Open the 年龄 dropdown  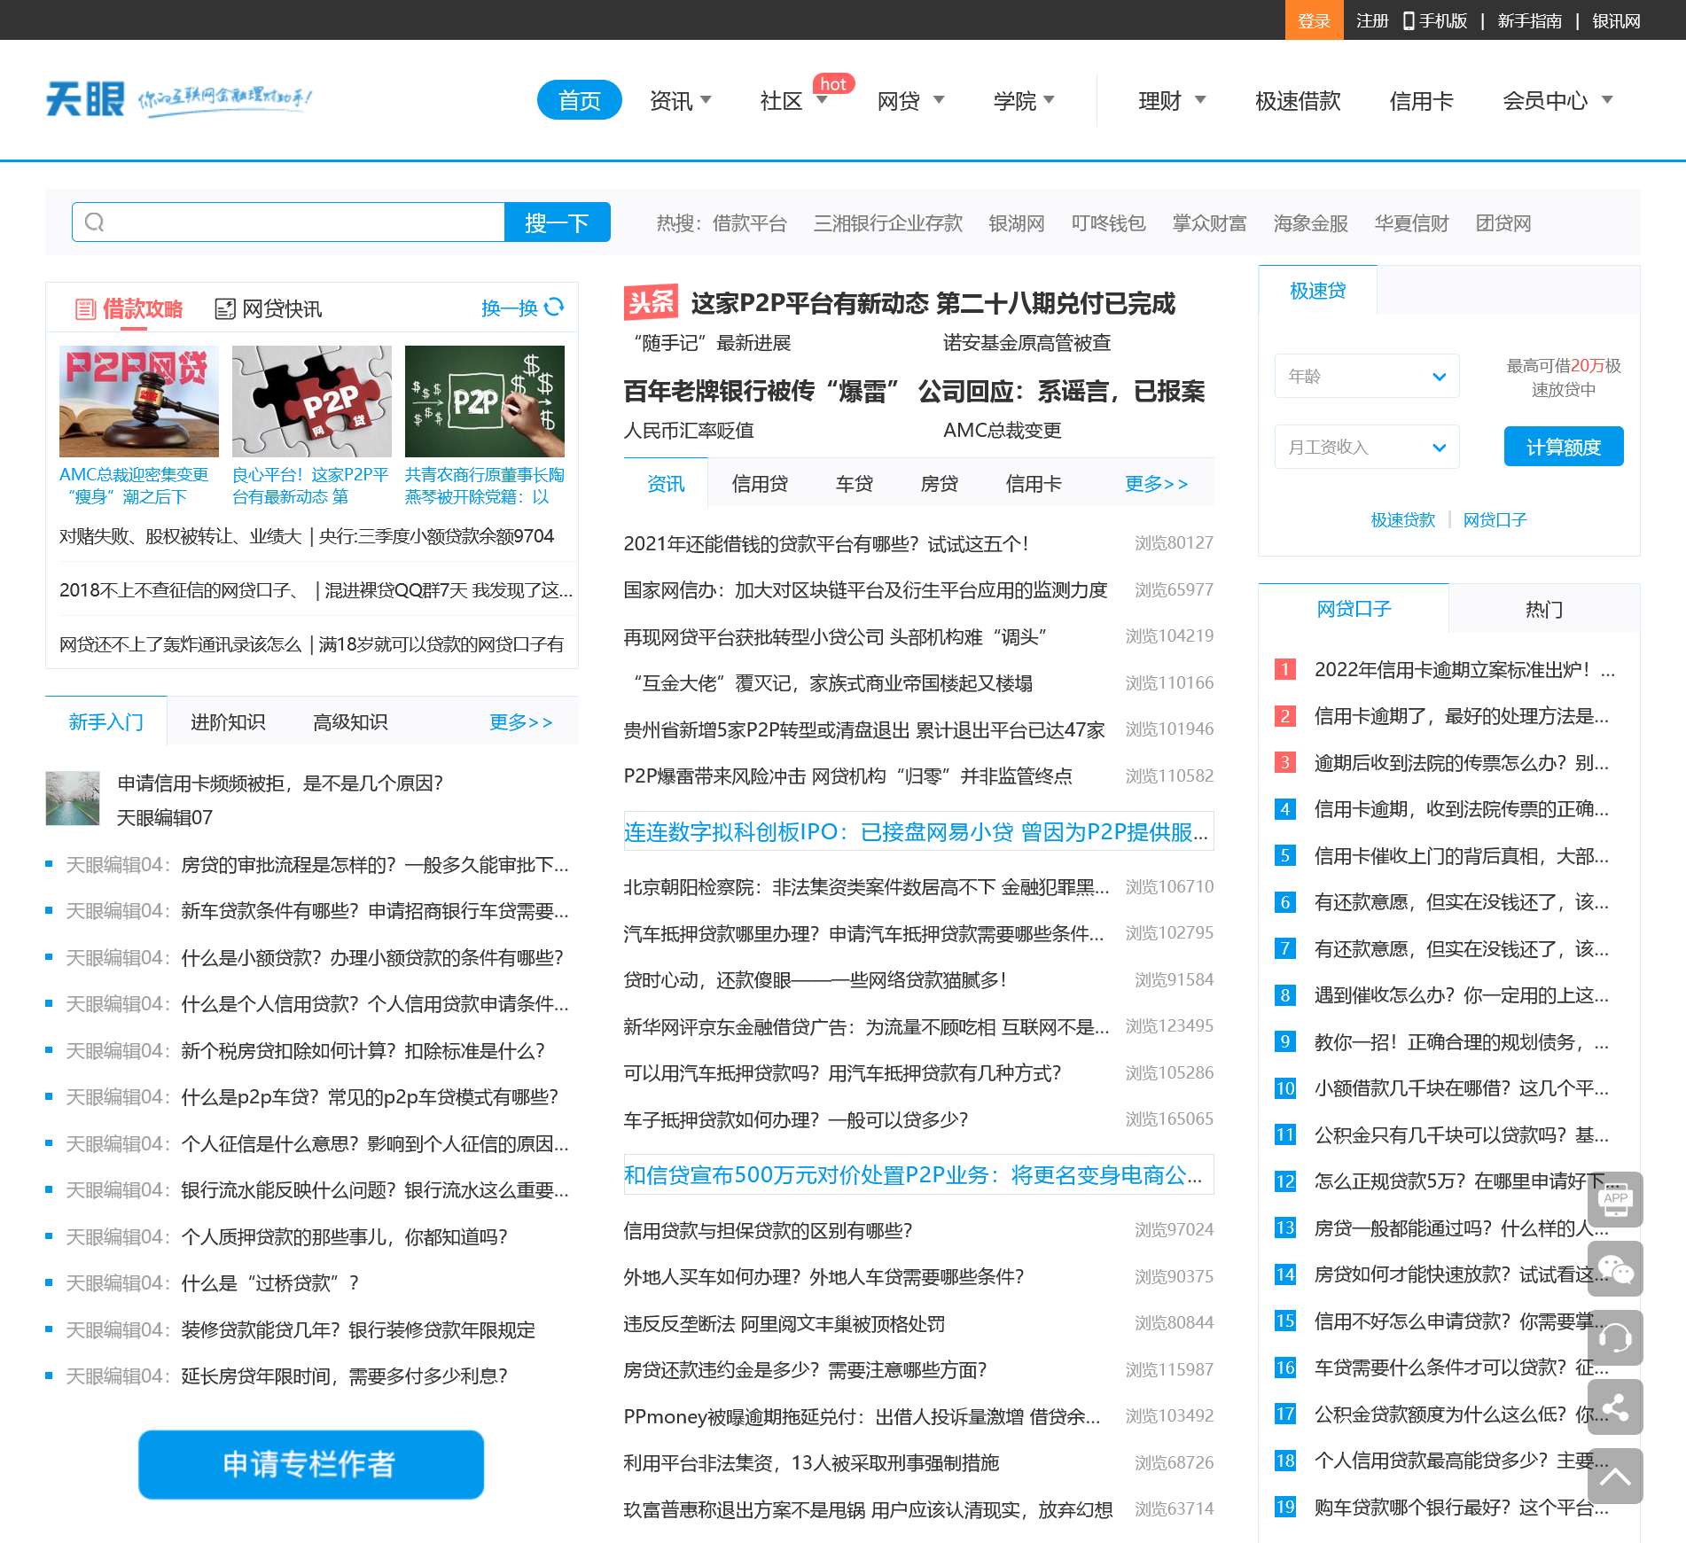1367,376
